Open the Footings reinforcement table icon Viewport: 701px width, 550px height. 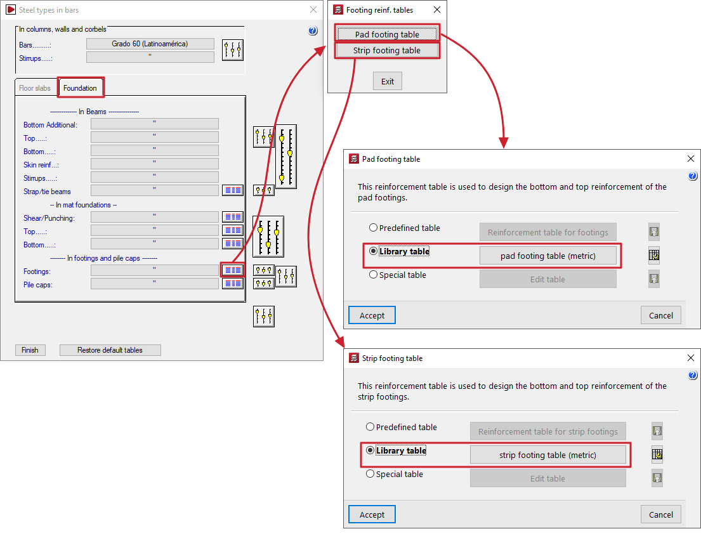(233, 270)
